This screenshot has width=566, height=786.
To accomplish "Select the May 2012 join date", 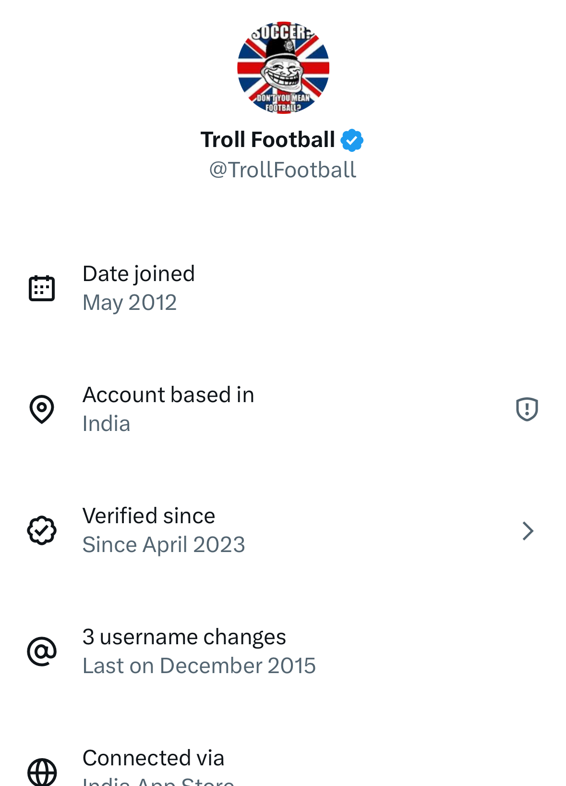I will 130,303.
